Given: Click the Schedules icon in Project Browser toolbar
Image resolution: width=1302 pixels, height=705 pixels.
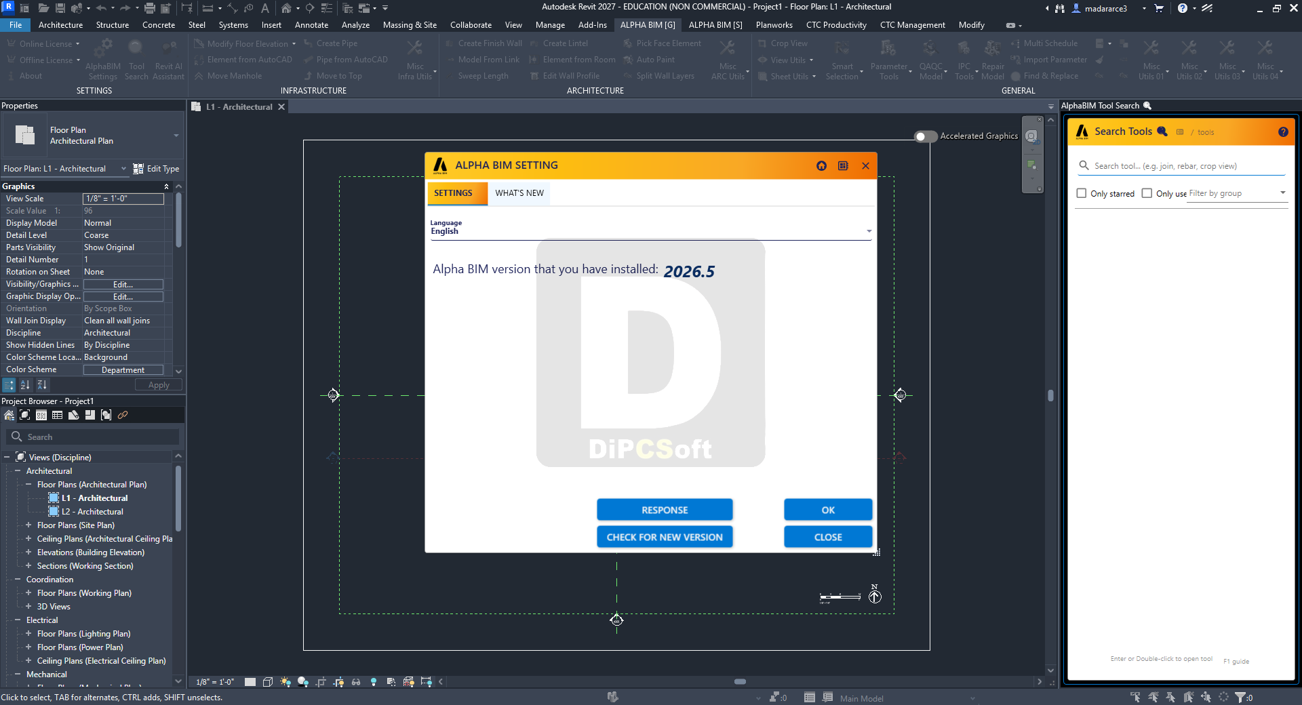Looking at the screenshot, I should pos(58,416).
